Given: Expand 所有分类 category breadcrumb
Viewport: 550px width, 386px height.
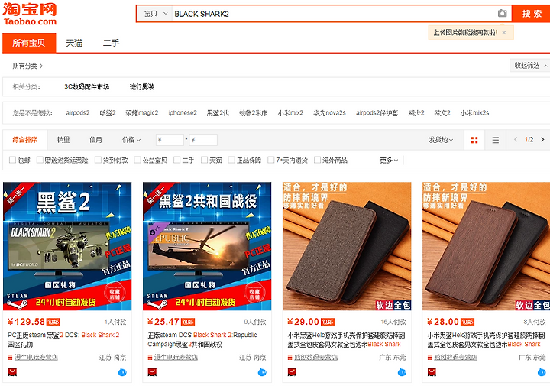Looking at the screenshot, I should pyautogui.click(x=27, y=66).
